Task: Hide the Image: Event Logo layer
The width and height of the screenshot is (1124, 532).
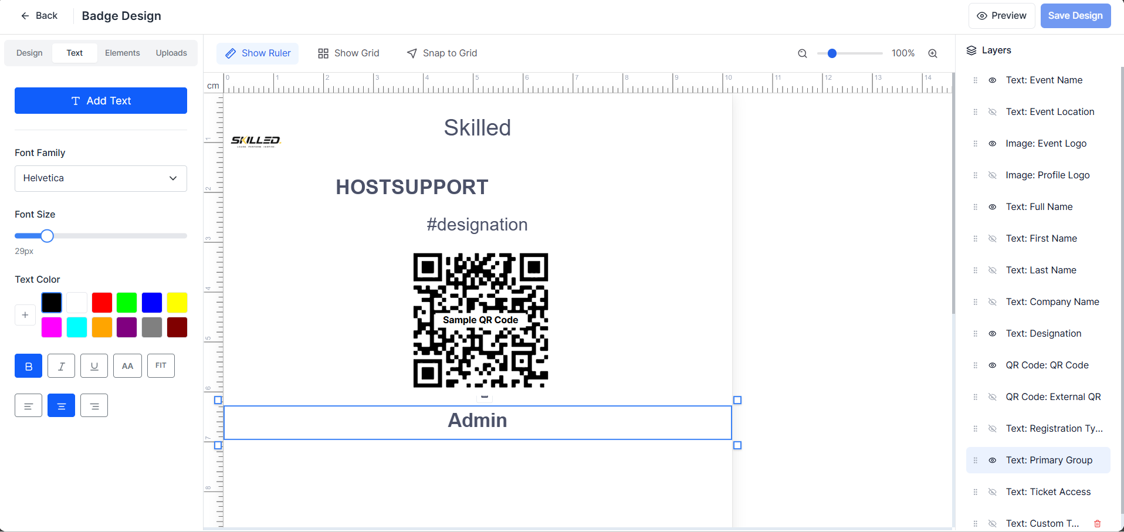Action: tap(993, 144)
